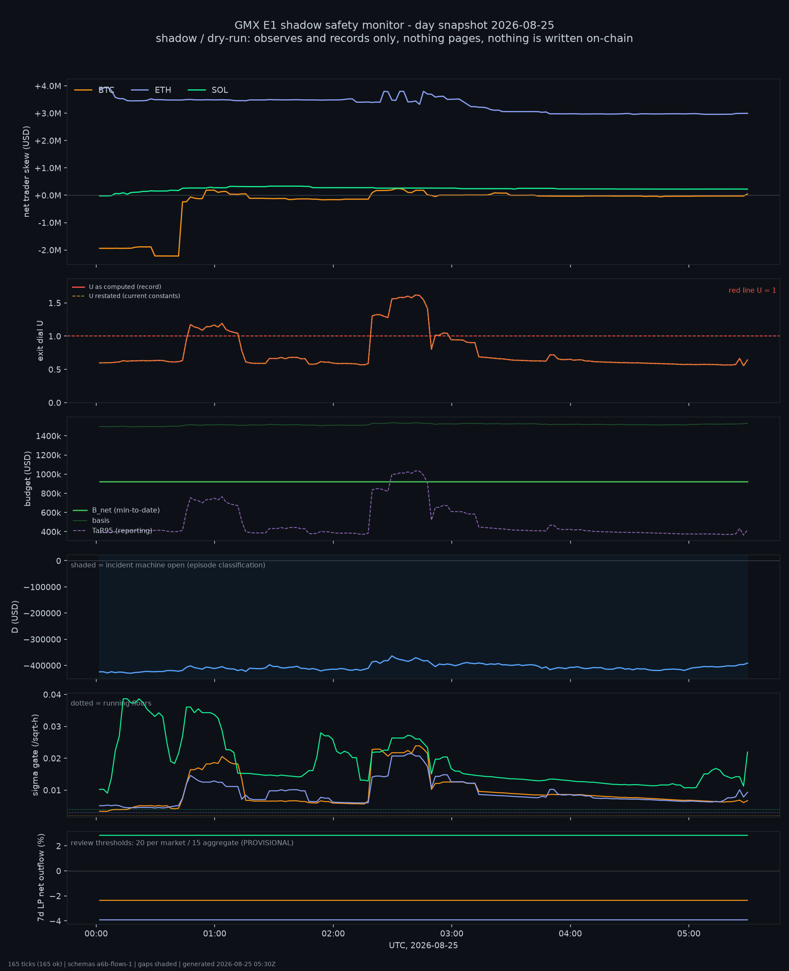The height and width of the screenshot is (971, 789).
Task: Click the −4 tick on the LP outflow axis
Action: 56,921
